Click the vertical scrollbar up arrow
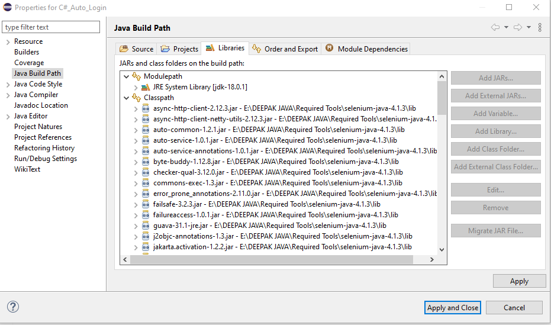The image size is (551, 325). click(442, 76)
